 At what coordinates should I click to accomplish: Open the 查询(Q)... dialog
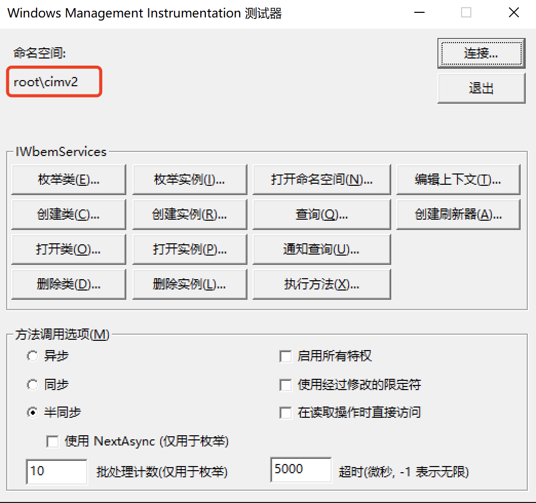pyautogui.click(x=322, y=214)
